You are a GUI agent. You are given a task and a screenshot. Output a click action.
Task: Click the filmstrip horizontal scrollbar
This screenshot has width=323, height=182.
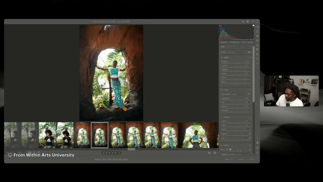point(131,149)
